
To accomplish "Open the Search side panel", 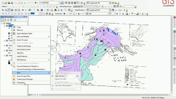I will tap(175, 62).
